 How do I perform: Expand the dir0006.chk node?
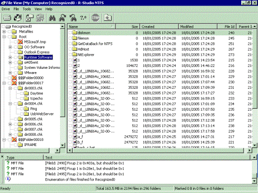click(10, 124)
